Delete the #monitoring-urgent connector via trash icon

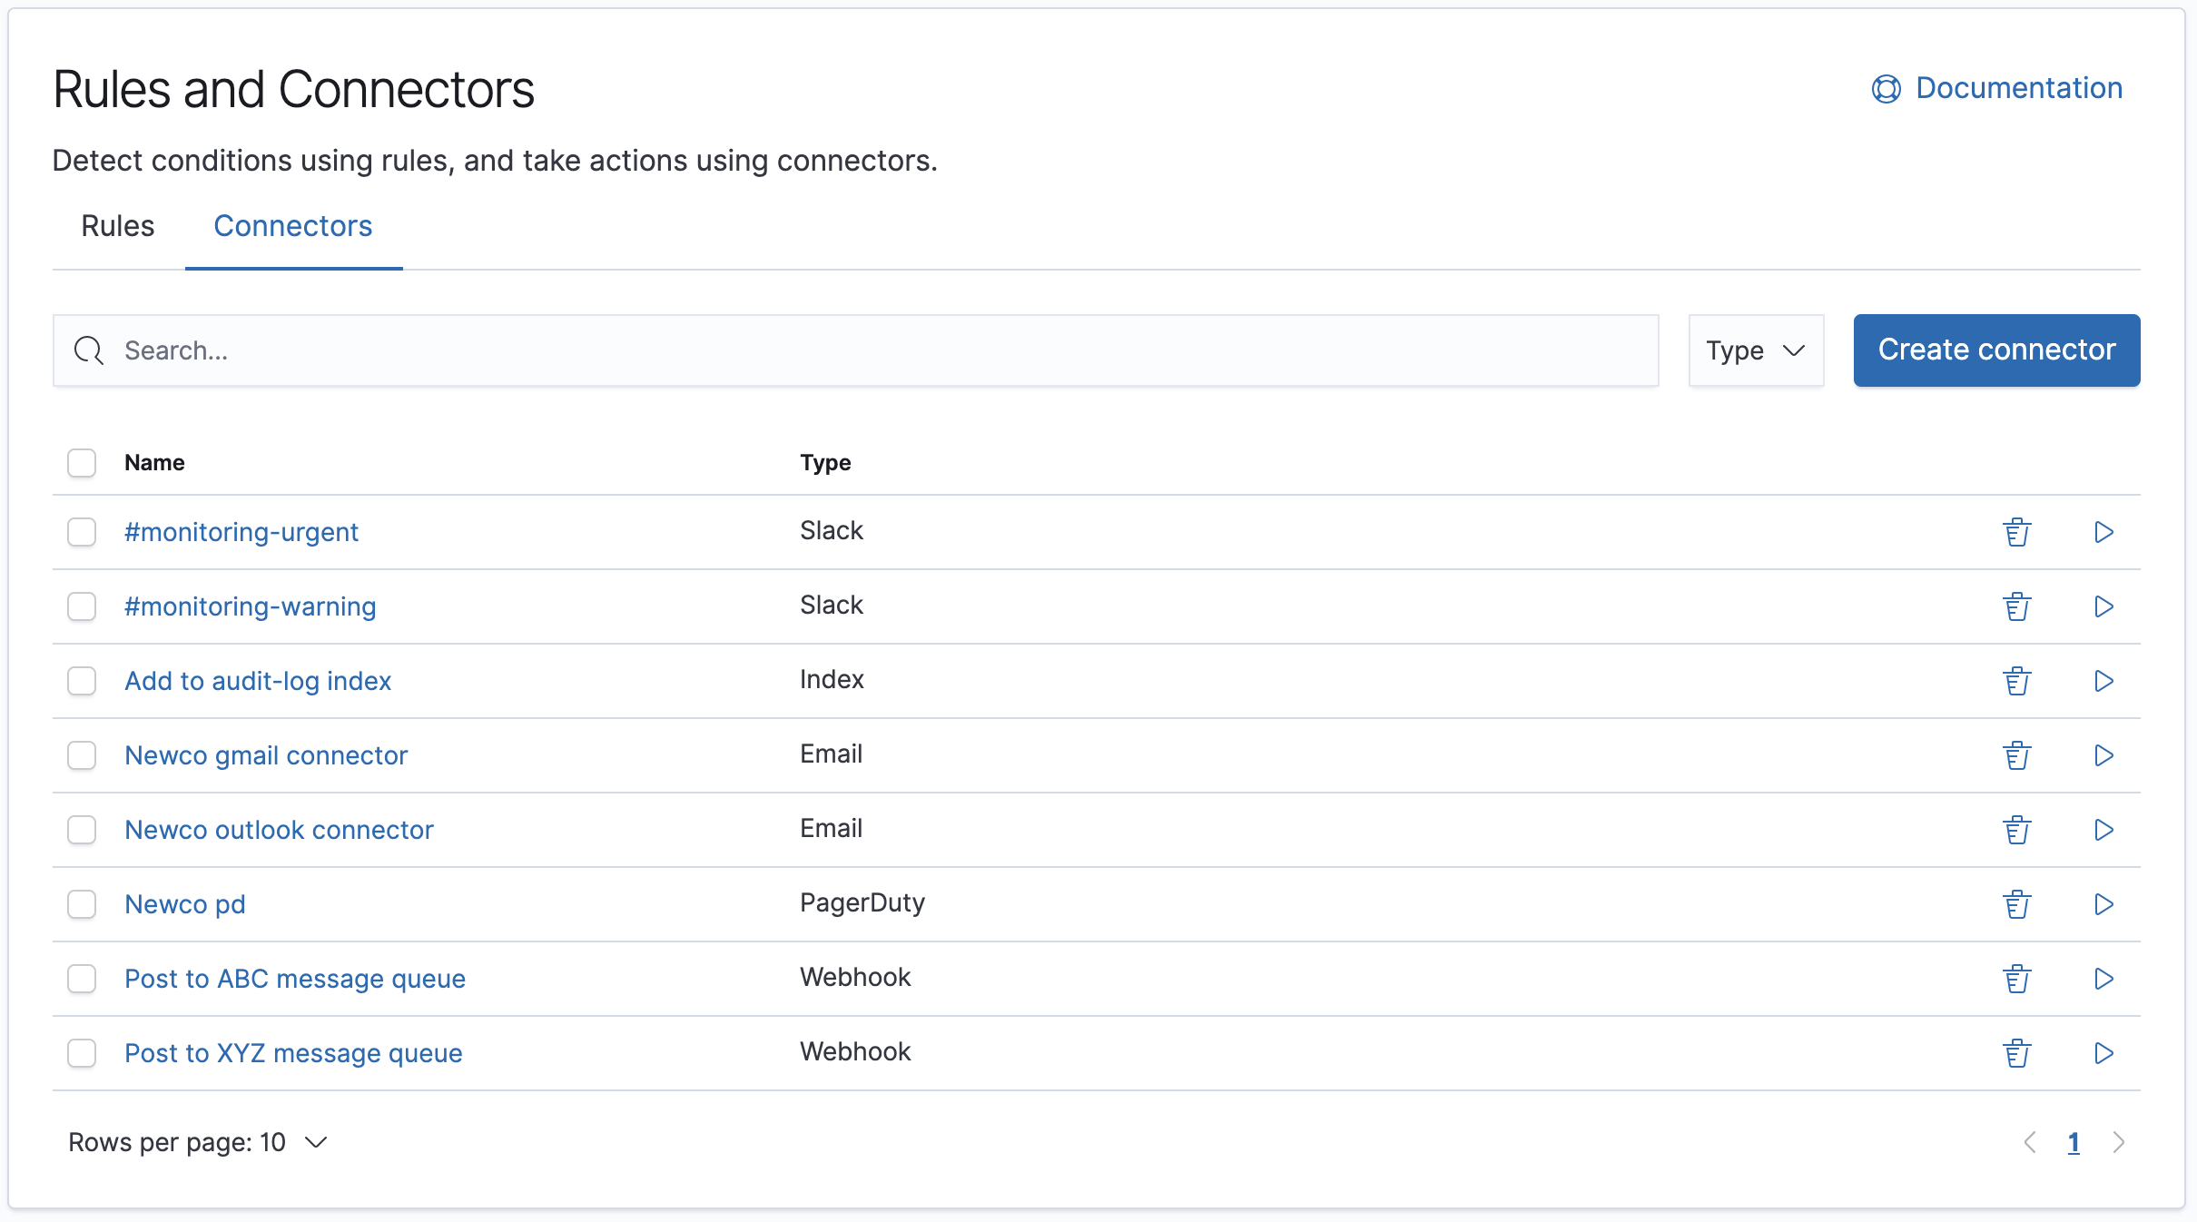click(2017, 532)
